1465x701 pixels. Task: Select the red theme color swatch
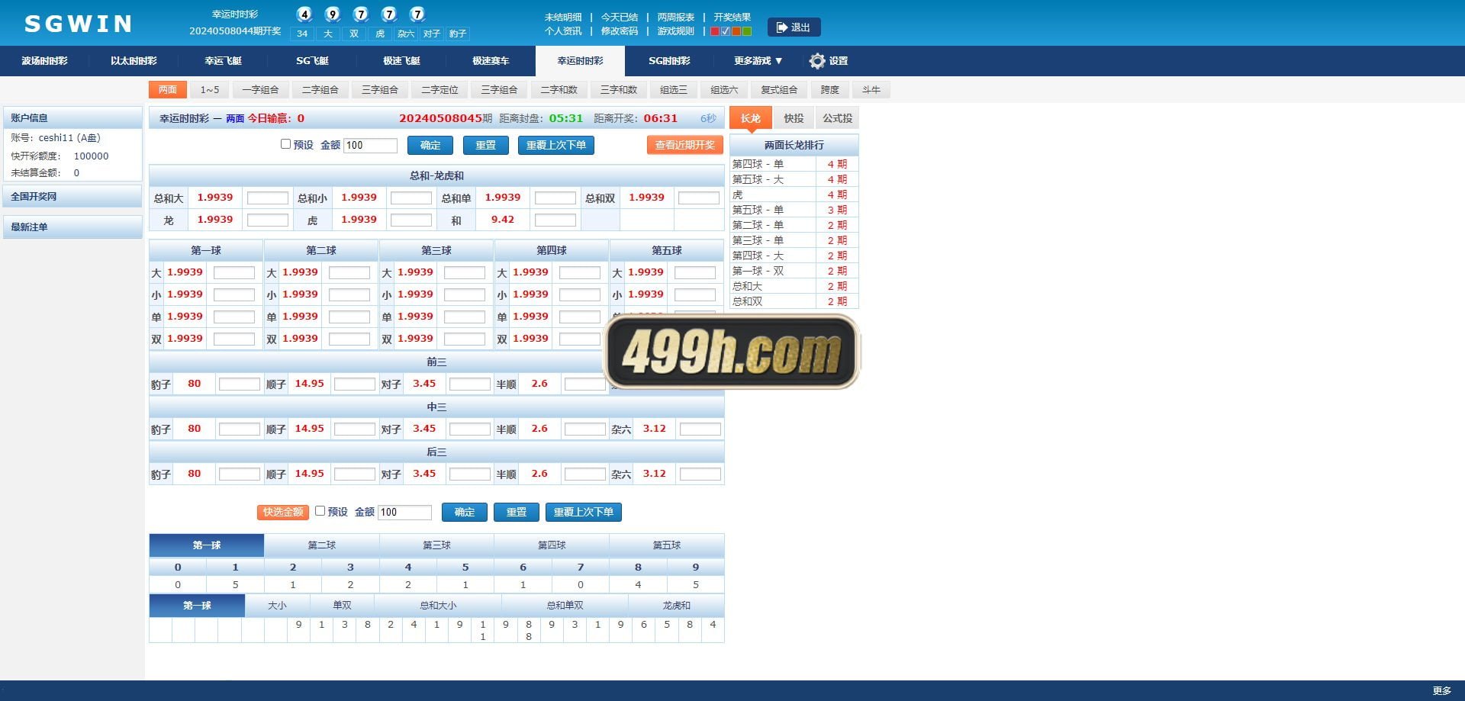715,31
